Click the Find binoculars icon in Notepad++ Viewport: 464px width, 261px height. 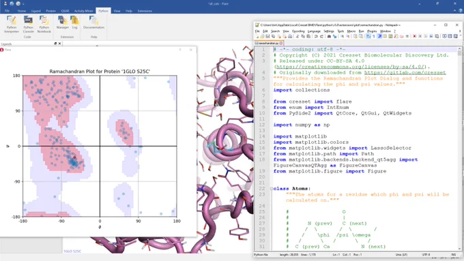329,36
